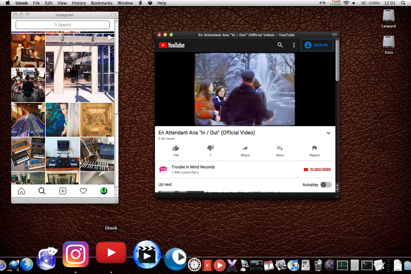
Task: Open the Game Boy emulator icon in the Dock
Action: 305,265
